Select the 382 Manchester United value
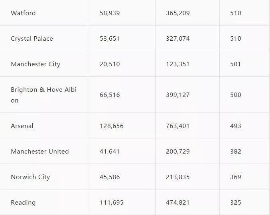 (236, 152)
